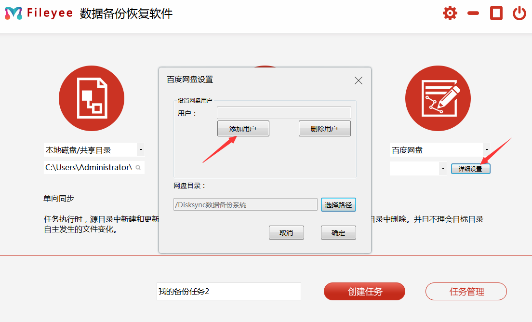Screen dimensions: 532x322
Task: Open 详细设置 detailed settings
Action: click(470, 169)
